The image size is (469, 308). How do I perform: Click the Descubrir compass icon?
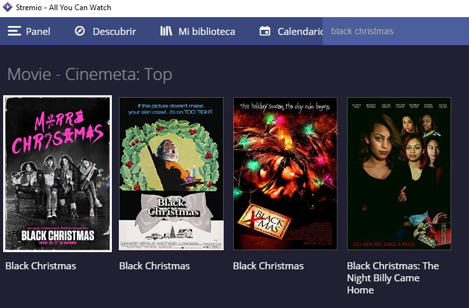click(x=79, y=30)
